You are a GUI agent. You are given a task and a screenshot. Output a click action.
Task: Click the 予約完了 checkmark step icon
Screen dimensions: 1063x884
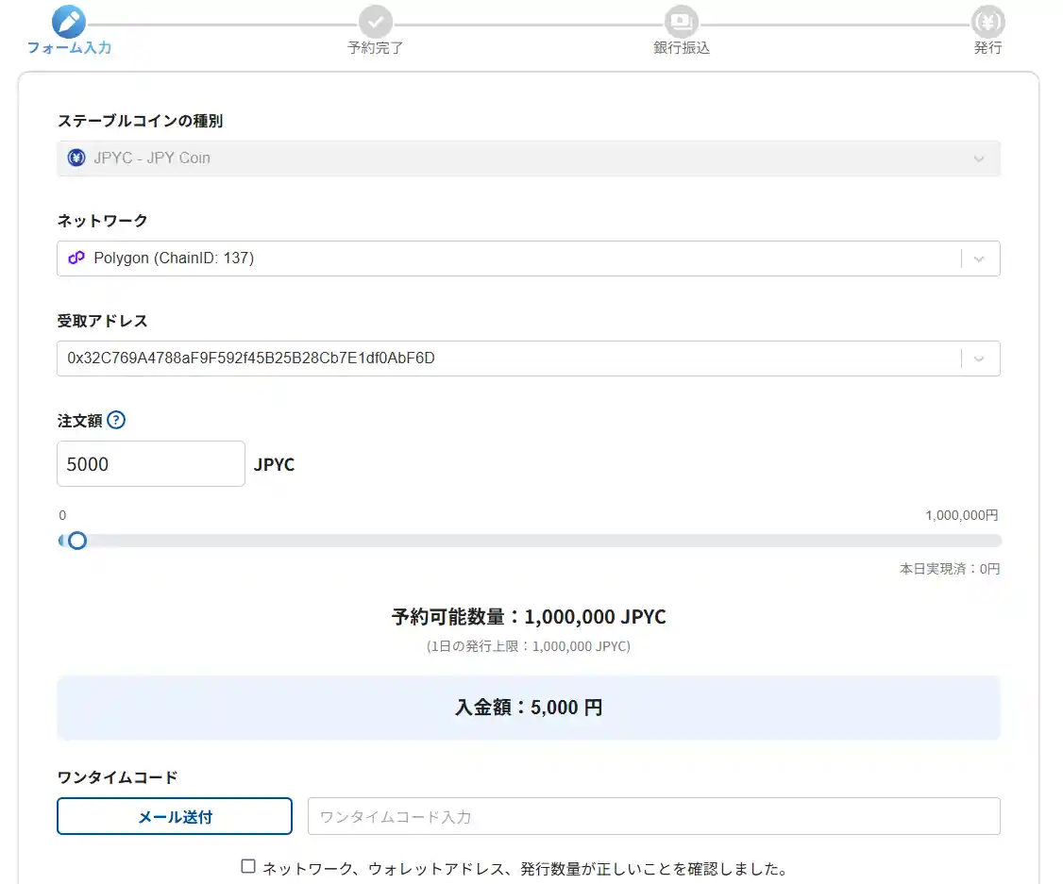[375, 21]
